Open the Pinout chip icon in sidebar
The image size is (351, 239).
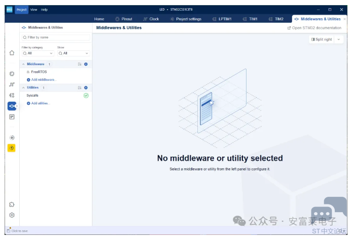click(x=12, y=73)
